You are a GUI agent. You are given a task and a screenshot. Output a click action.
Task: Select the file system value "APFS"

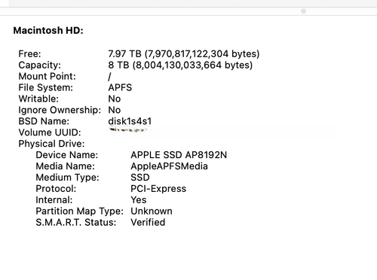pyautogui.click(x=120, y=87)
